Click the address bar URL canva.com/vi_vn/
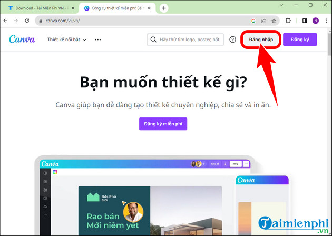Viewport: 332px width, 236px height. click(x=63, y=21)
